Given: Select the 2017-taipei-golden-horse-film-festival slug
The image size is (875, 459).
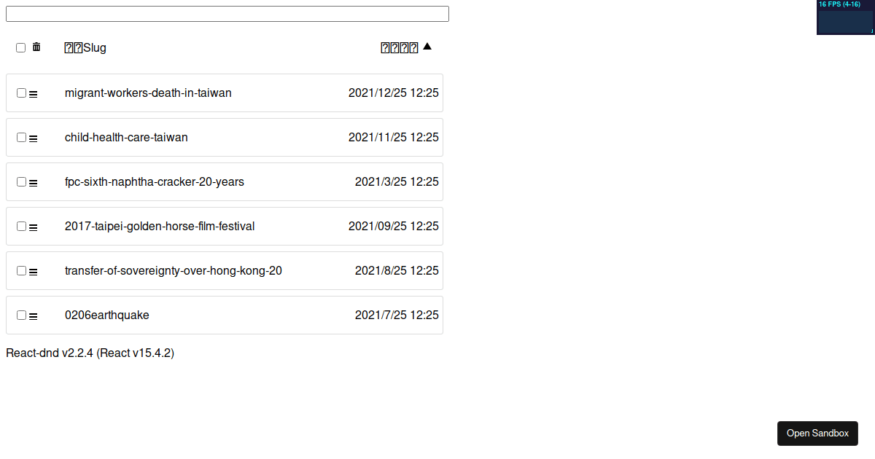Looking at the screenshot, I should 160,226.
